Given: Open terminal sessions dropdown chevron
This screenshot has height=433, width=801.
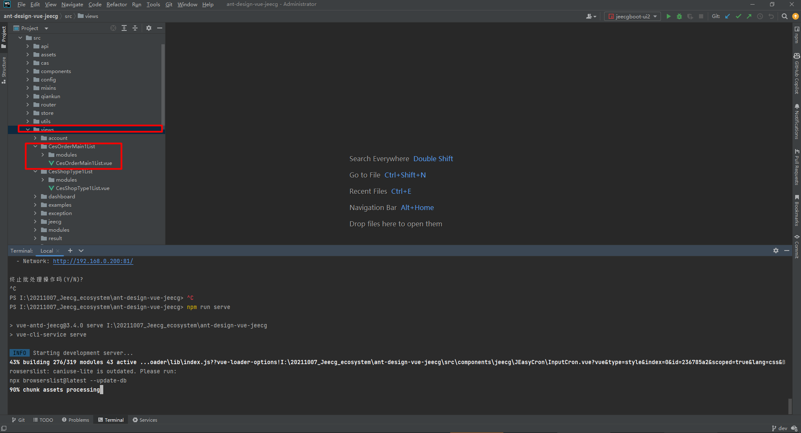Looking at the screenshot, I should click(x=81, y=251).
